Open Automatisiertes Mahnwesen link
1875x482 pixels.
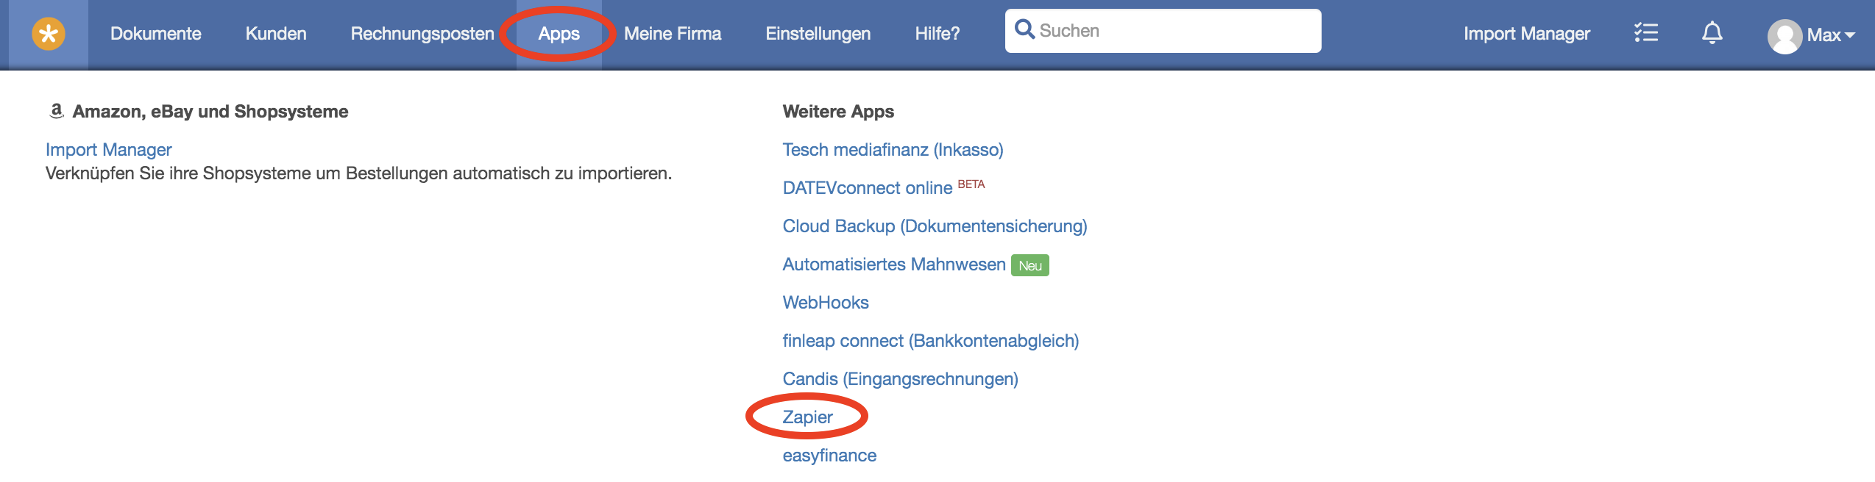click(x=893, y=265)
